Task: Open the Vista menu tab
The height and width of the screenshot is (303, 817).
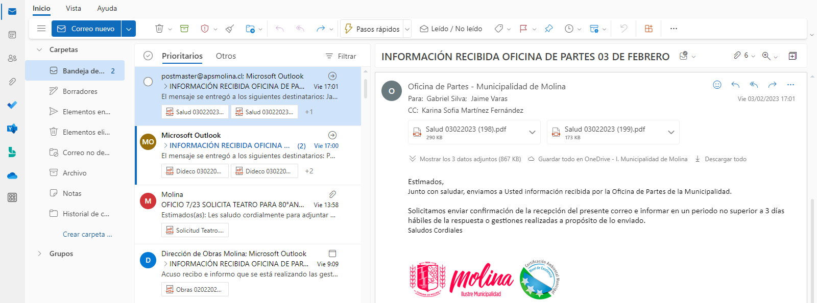Action: [74, 8]
